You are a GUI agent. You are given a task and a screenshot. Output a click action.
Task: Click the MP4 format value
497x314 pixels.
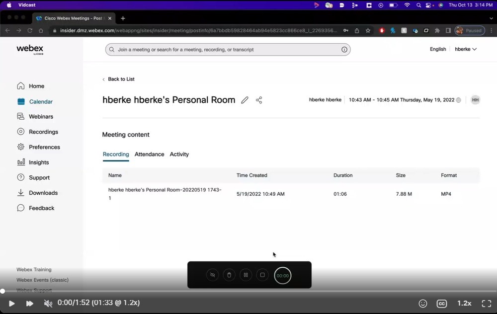click(x=446, y=194)
